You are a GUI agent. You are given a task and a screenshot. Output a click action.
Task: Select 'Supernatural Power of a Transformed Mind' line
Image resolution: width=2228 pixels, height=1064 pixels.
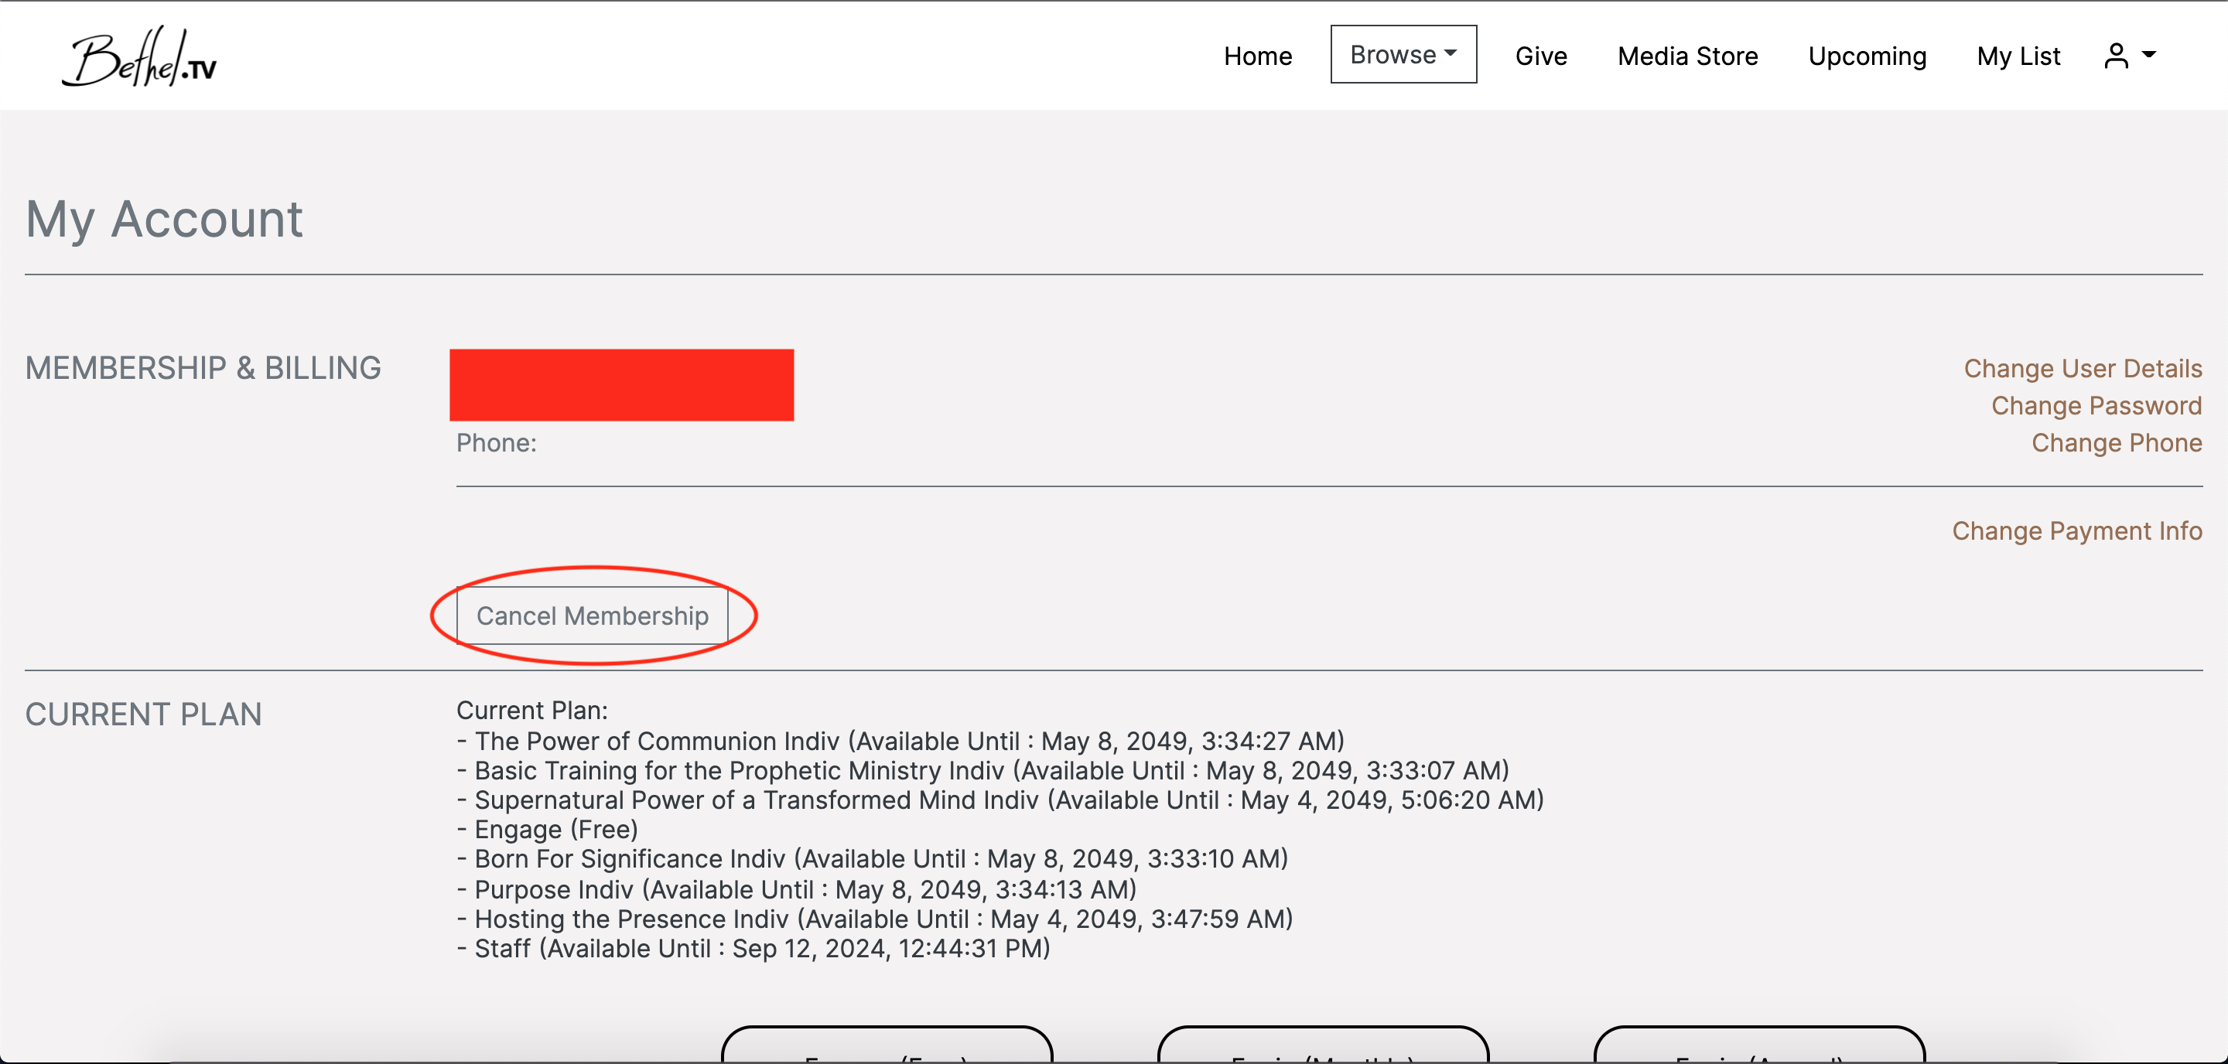click(1000, 800)
